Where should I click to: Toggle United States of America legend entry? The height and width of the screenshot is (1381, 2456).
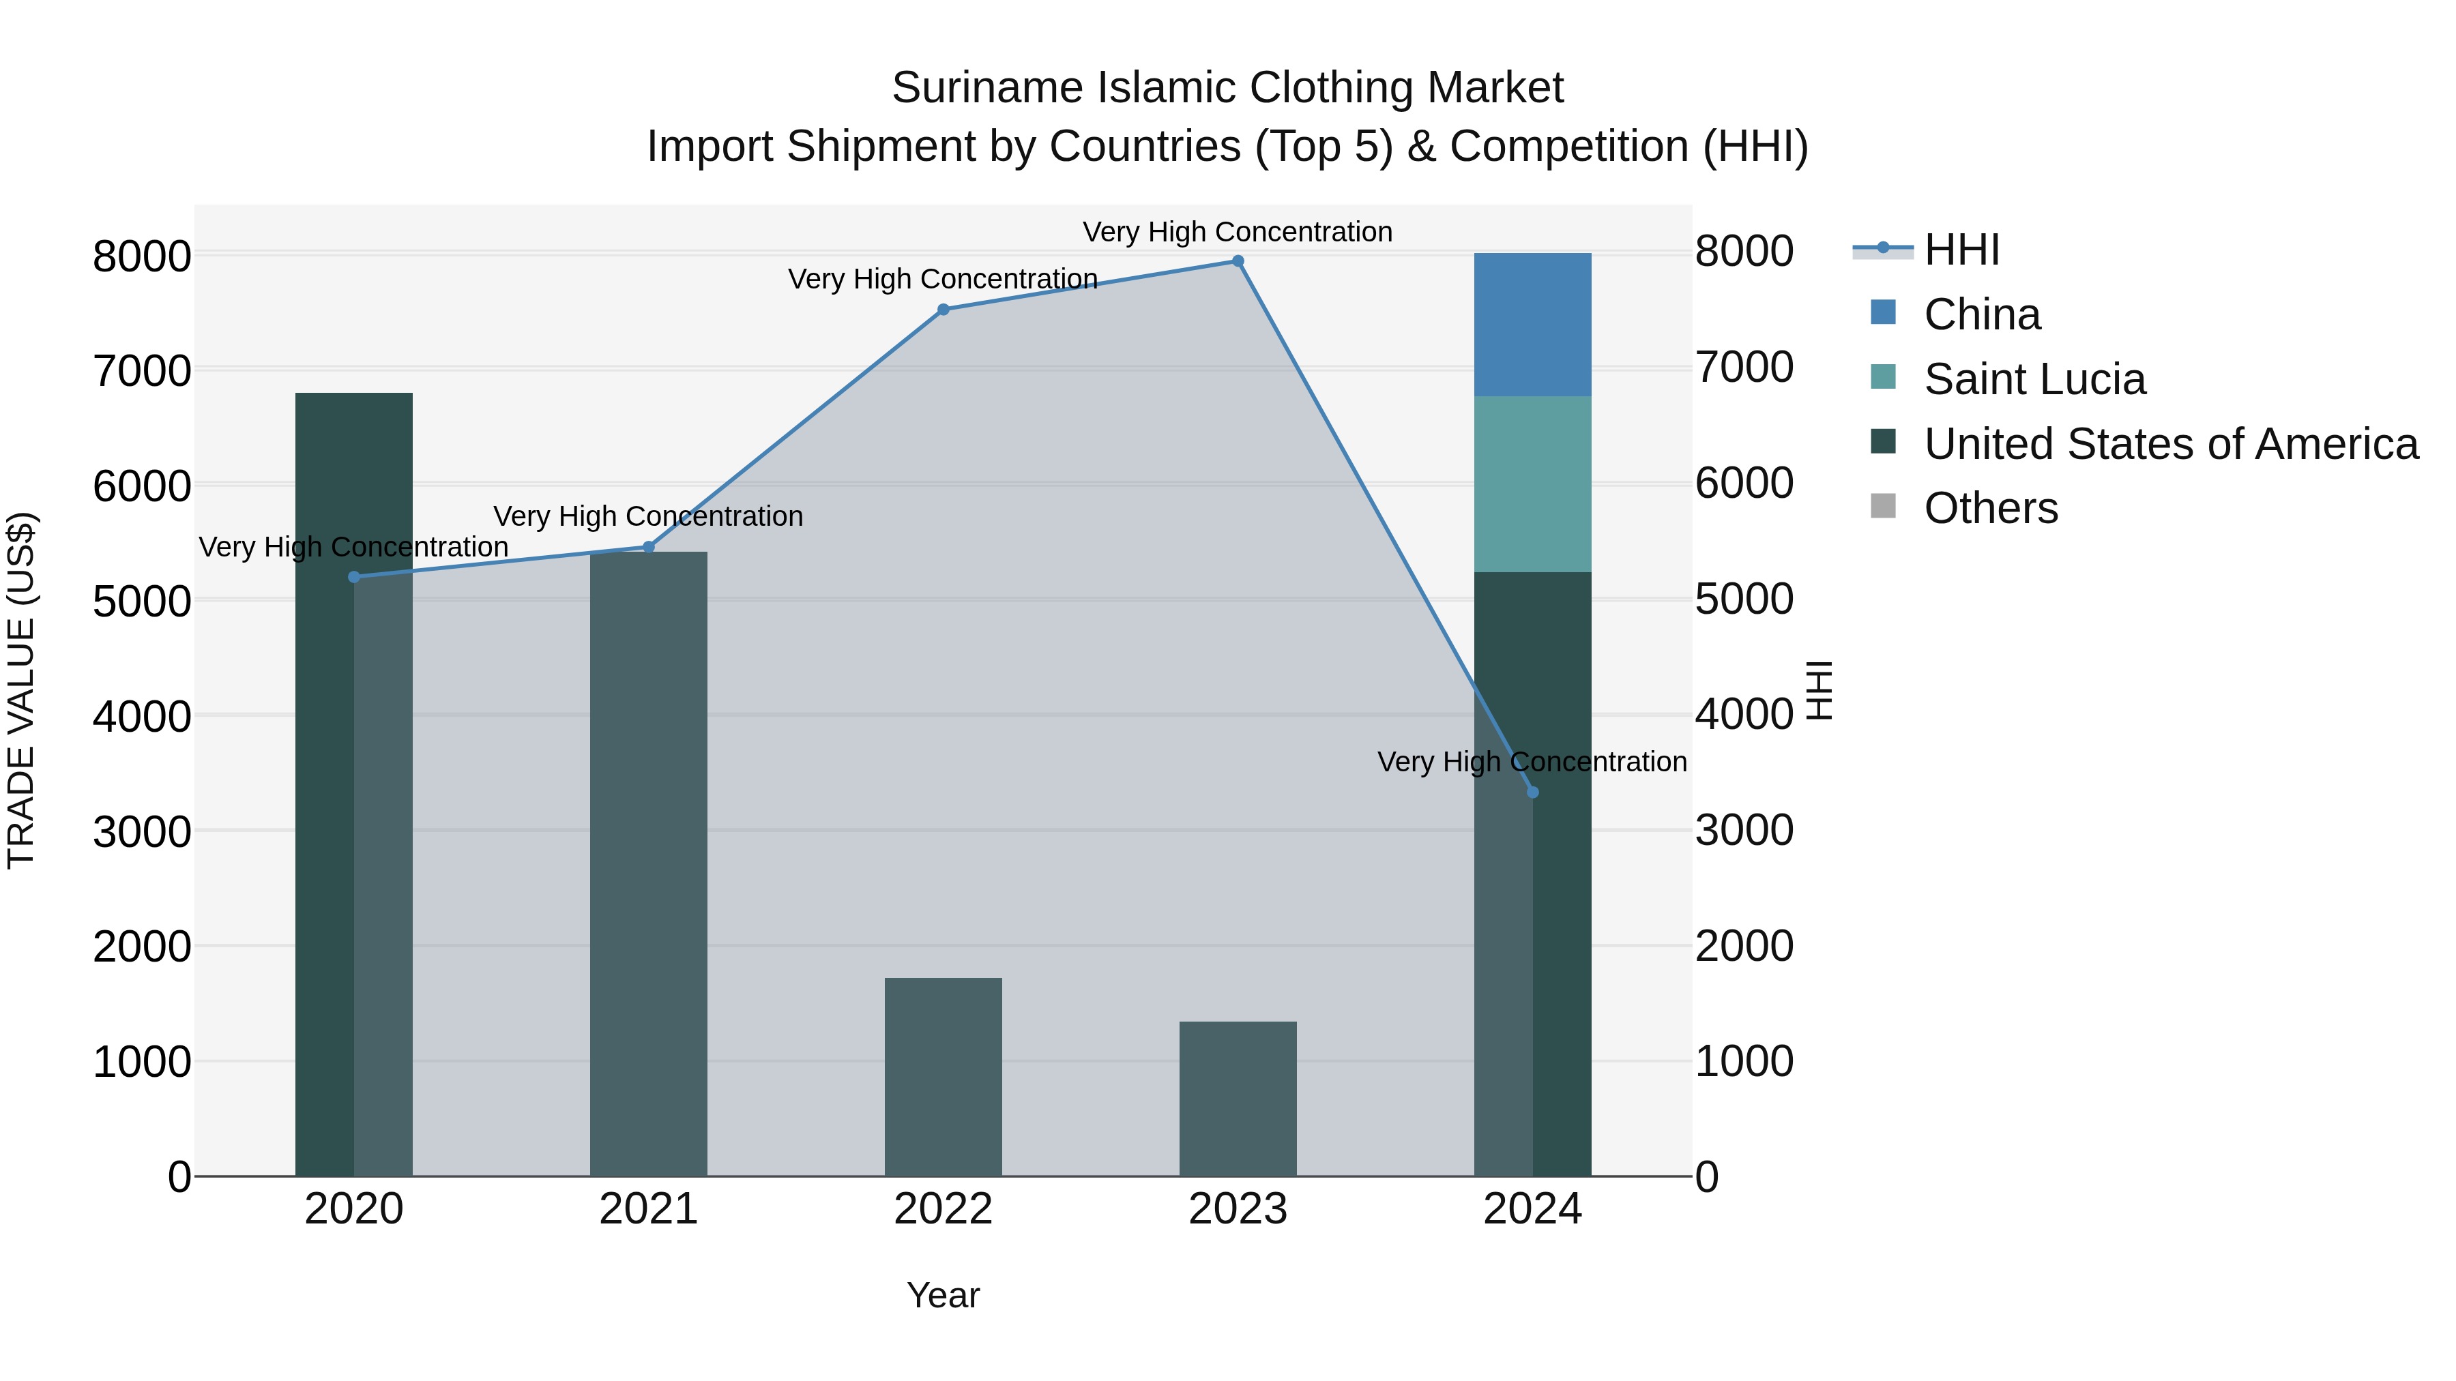tap(2144, 444)
